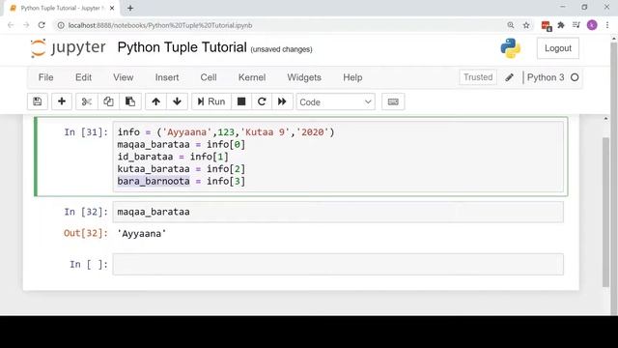Run the selected cell

click(211, 101)
